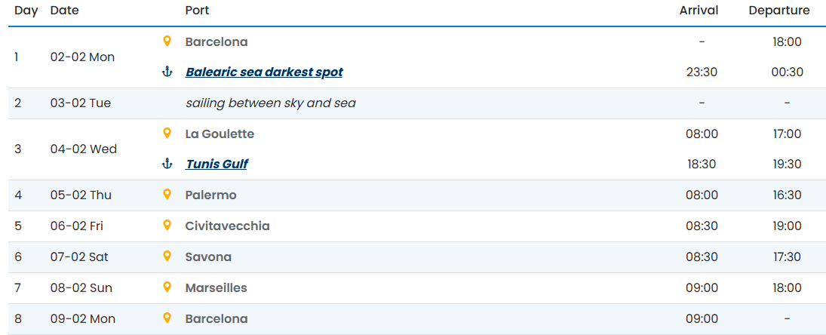The width and height of the screenshot is (826, 335).
Task: Click the Arrival column header
Action: click(x=699, y=11)
